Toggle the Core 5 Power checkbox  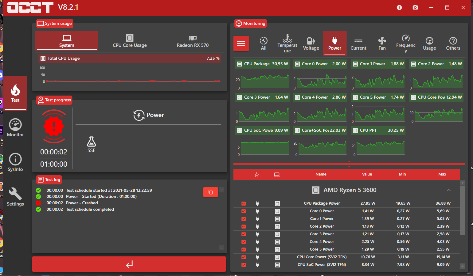[244, 250]
